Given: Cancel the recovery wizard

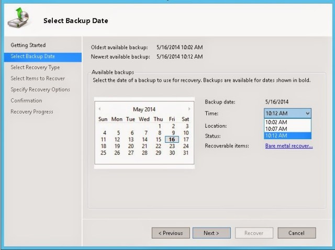Looking at the screenshot, I should coord(296,233).
